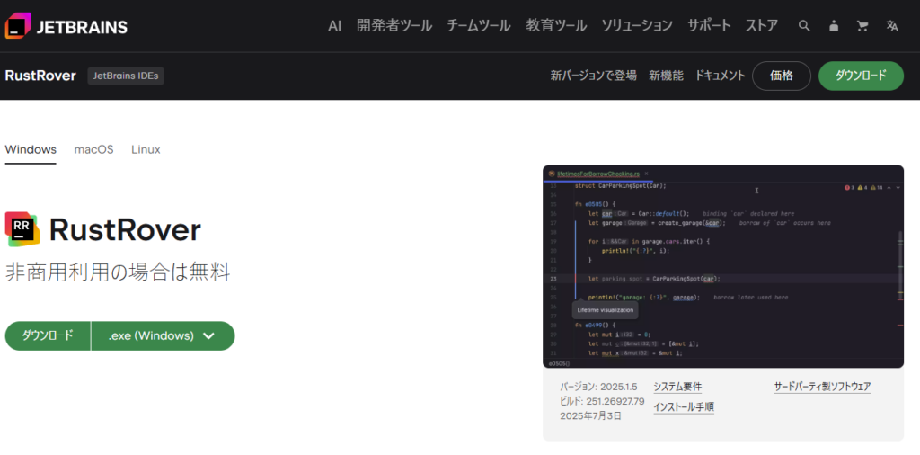920x455 pixels.
Task: Open the account profile icon
Action: tap(834, 26)
